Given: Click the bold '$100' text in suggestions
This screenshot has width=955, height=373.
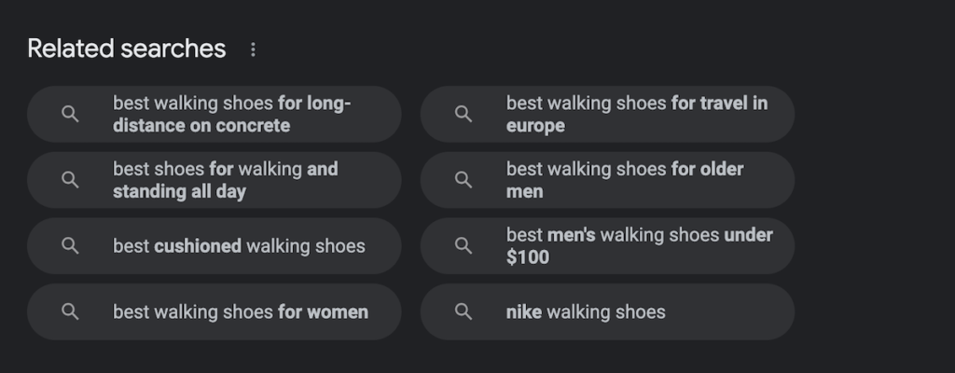Looking at the screenshot, I should [x=528, y=257].
